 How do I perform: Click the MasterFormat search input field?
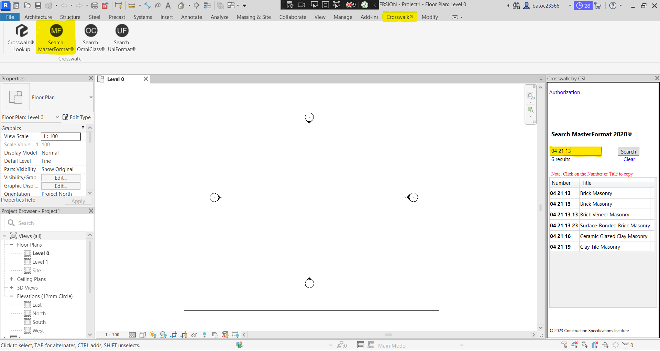tap(575, 151)
